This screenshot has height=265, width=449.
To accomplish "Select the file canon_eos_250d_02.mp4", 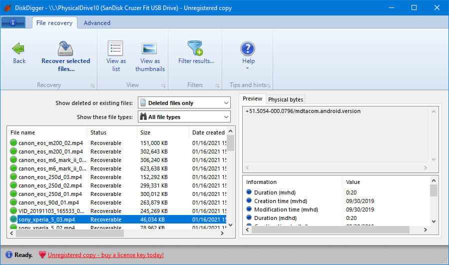I will tap(50, 185).
